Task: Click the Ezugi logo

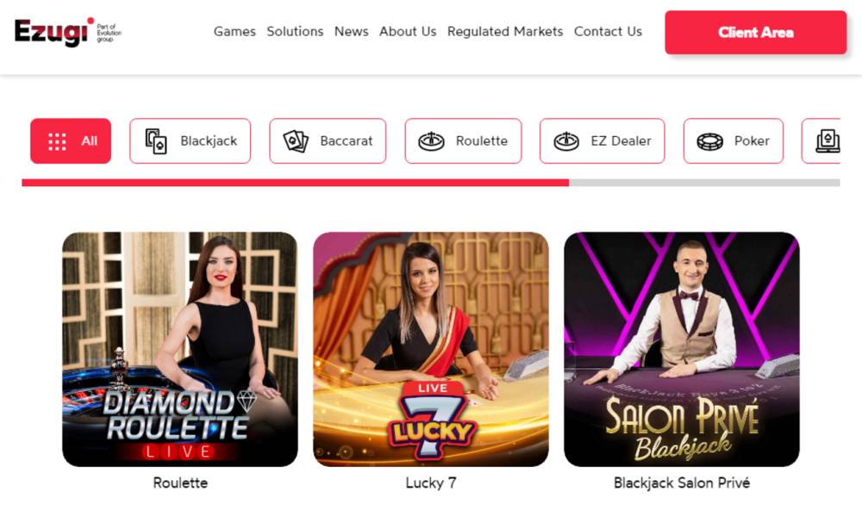Action: [67, 32]
